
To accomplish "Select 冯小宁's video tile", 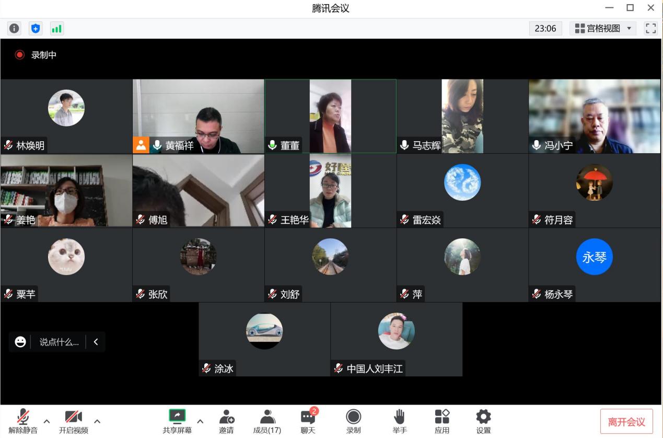I will [595, 116].
